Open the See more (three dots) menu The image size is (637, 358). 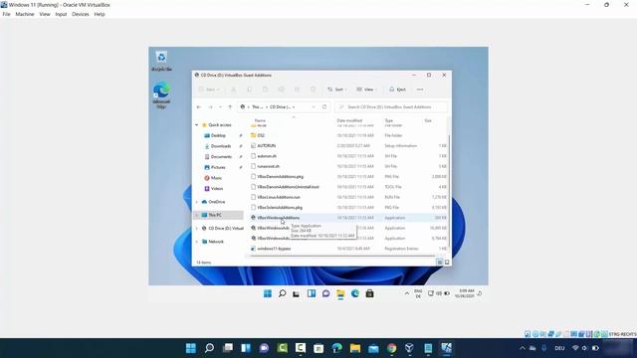pos(420,89)
